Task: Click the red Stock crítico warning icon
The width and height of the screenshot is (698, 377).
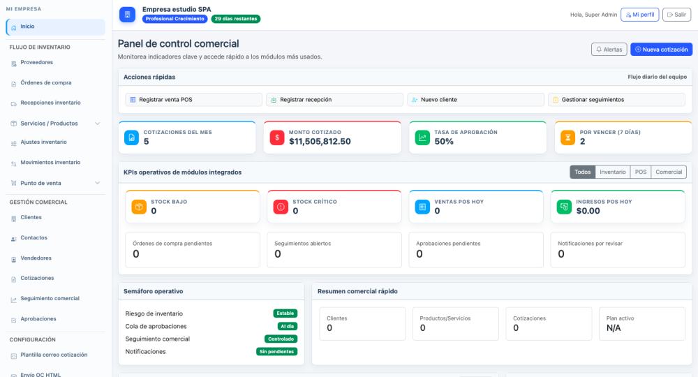Action: click(281, 207)
